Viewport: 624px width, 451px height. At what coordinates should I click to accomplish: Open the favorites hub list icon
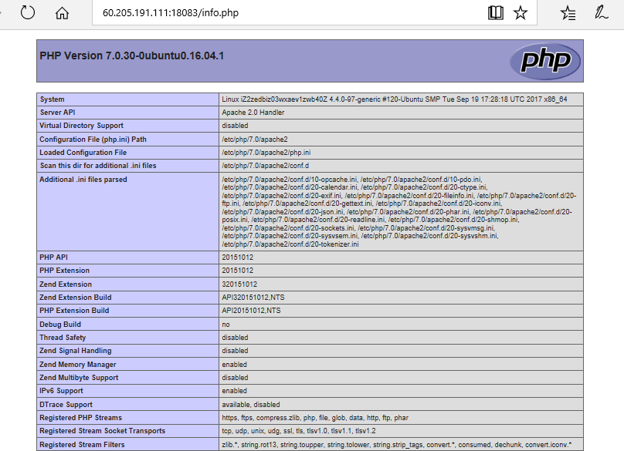click(x=568, y=13)
